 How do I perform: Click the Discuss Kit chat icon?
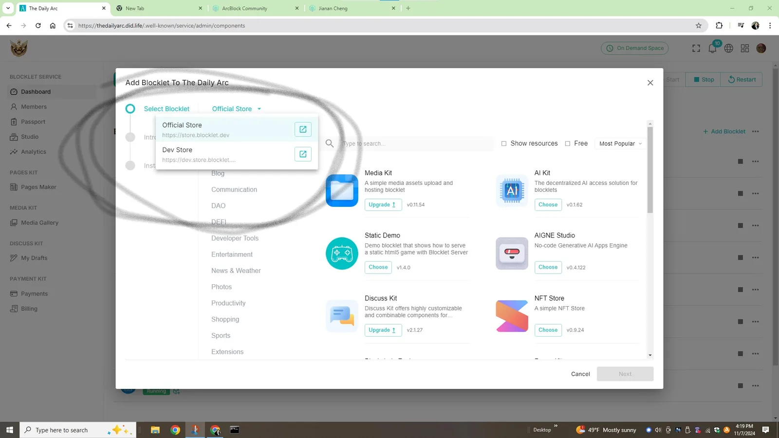tap(342, 316)
